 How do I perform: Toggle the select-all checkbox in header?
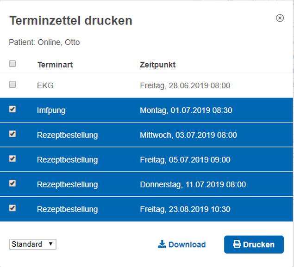click(x=13, y=64)
